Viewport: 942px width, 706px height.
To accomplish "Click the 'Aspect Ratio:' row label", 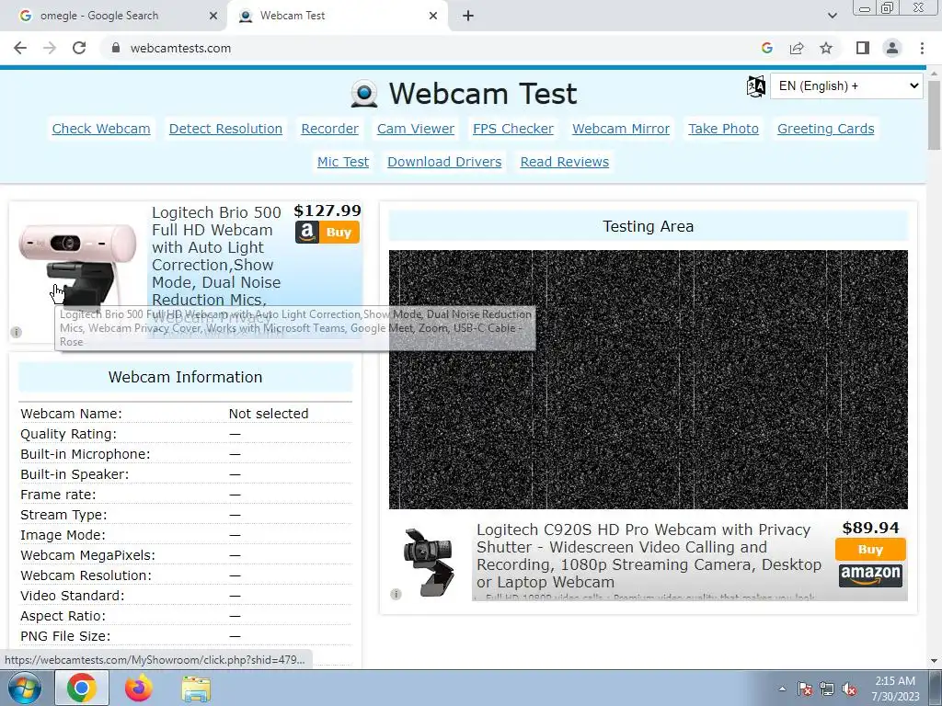I will coord(63,616).
